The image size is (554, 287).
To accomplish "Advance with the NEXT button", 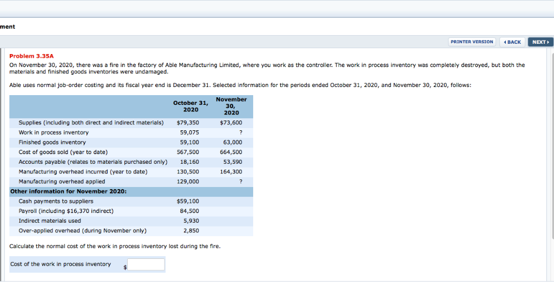I will point(540,42).
